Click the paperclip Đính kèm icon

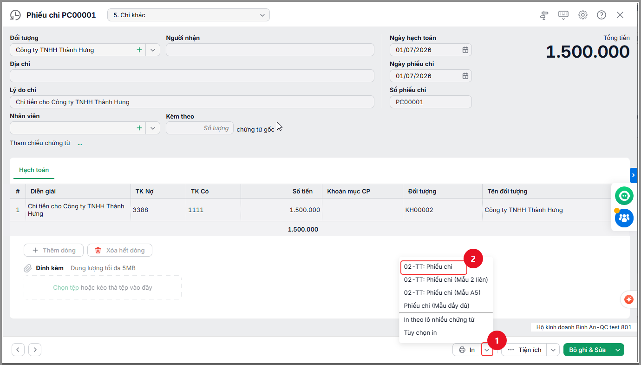(28, 268)
